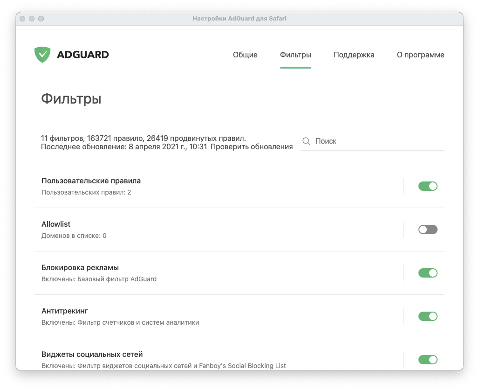Switch to the Поддержка tab
479x390 pixels.
coord(354,55)
